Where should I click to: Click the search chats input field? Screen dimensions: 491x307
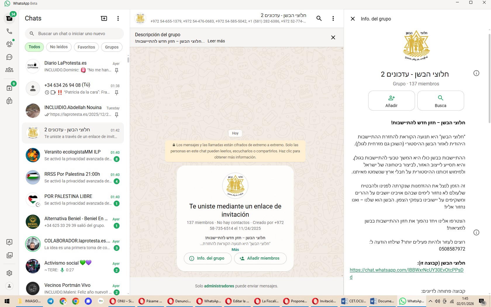click(74, 33)
